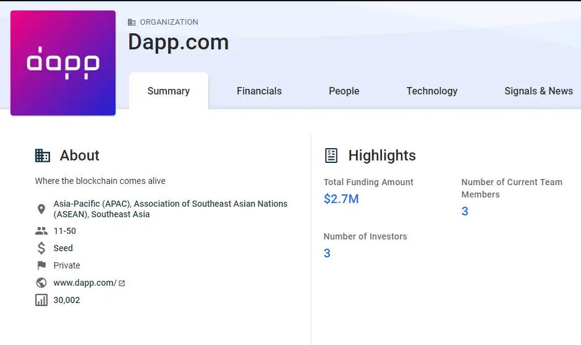This screenshot has width=581, height=345.
Task: Click the 30,002 rank value
Action: (67, 300)
